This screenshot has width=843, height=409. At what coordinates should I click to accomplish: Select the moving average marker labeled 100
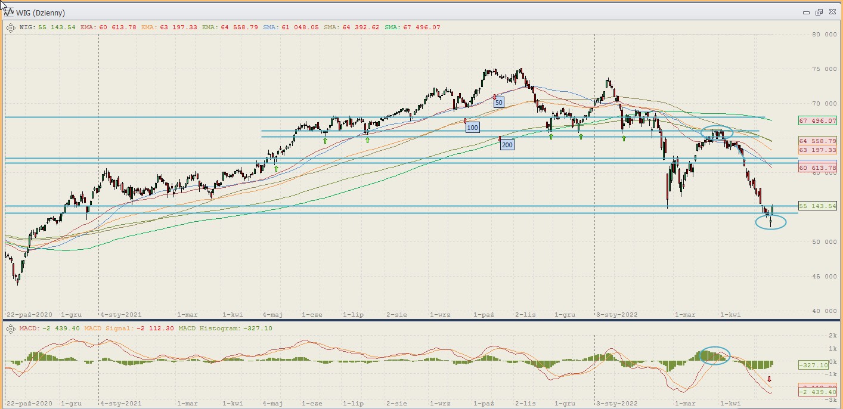pyautogui.click(x=473, y=128)
